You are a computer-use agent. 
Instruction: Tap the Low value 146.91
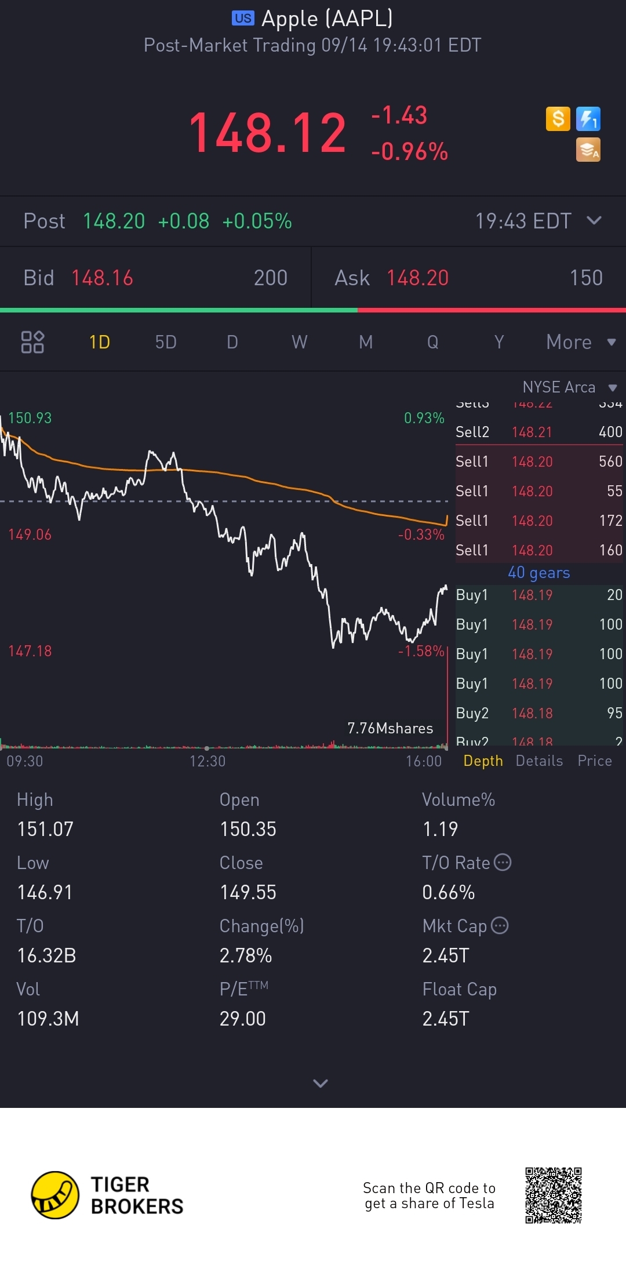click(x=45, y=892)
